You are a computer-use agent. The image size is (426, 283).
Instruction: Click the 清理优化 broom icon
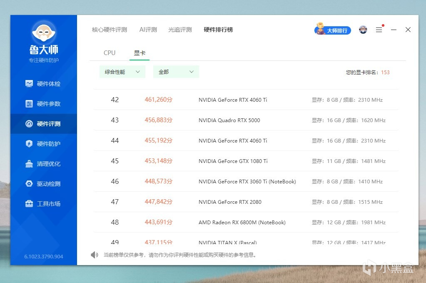(x=29, y=164)
